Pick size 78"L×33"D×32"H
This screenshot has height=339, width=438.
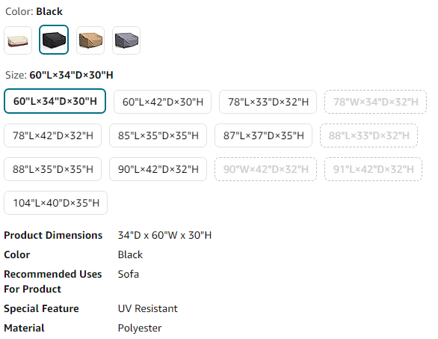[x=268, y=102]
